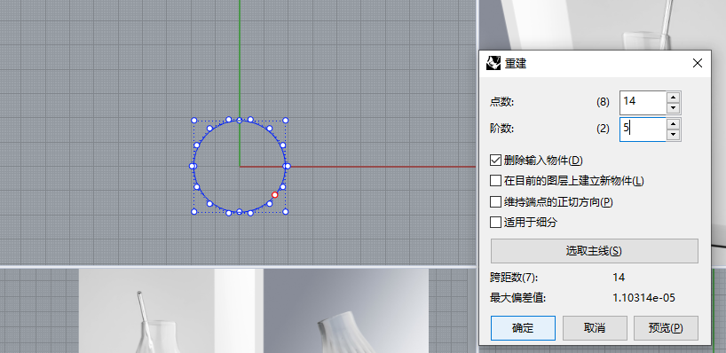Increase the 阶数 value with up arrow
The image size is (726, 353).
tap(674, 123)
